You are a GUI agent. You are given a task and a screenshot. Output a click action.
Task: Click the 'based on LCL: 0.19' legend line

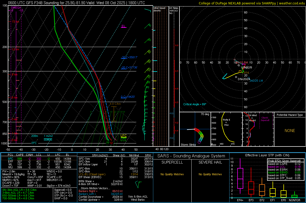pos(284,167)
